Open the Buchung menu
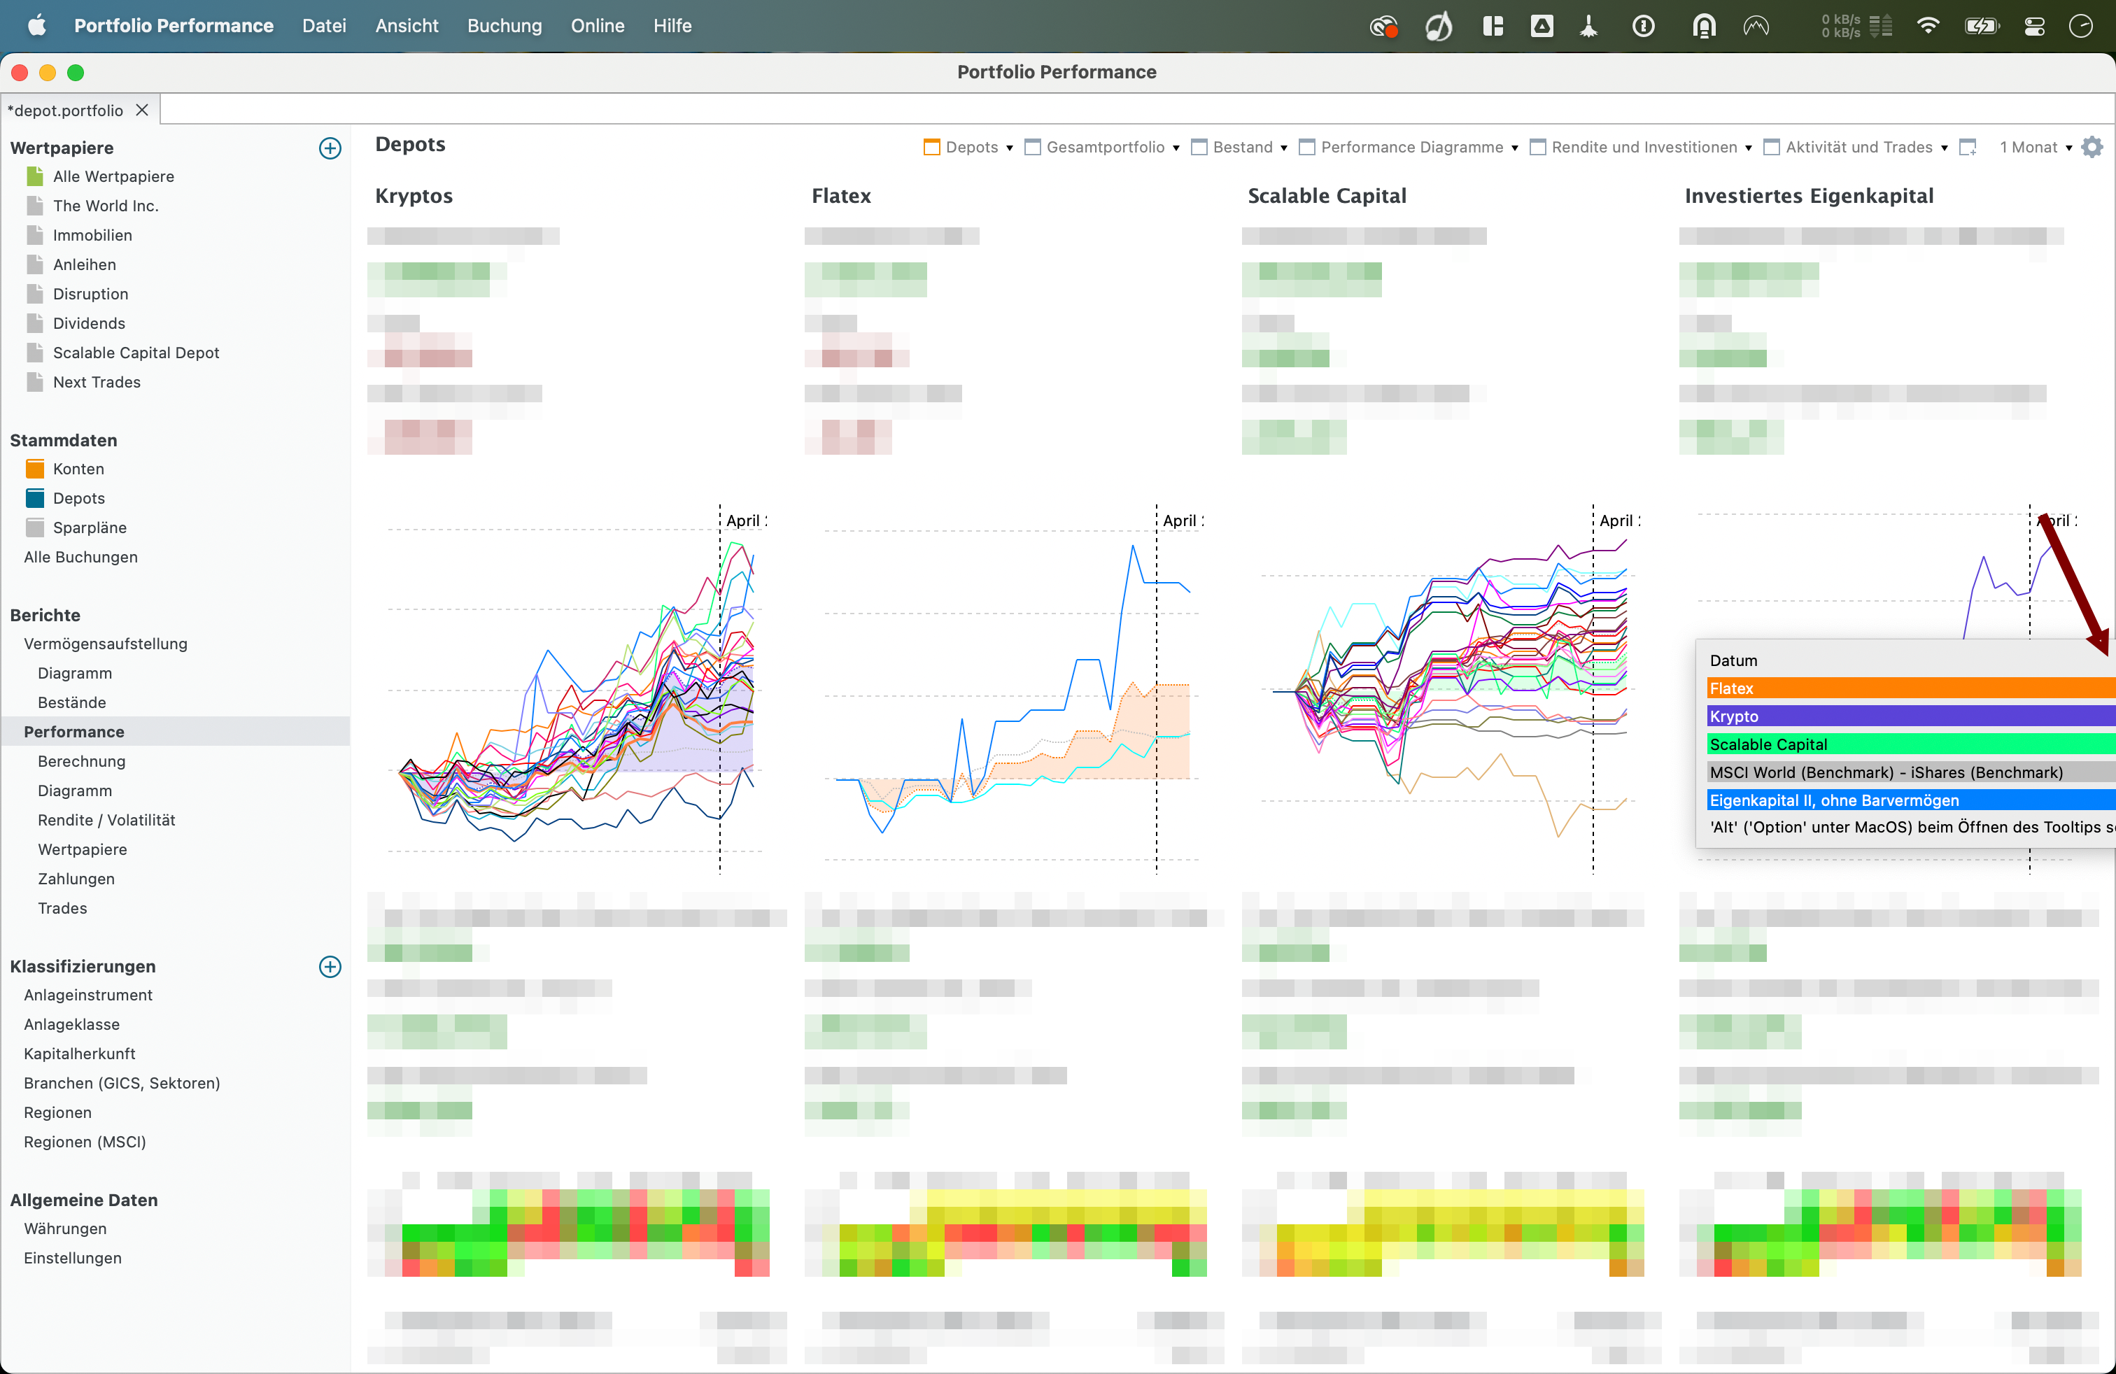 coord(504,26)
